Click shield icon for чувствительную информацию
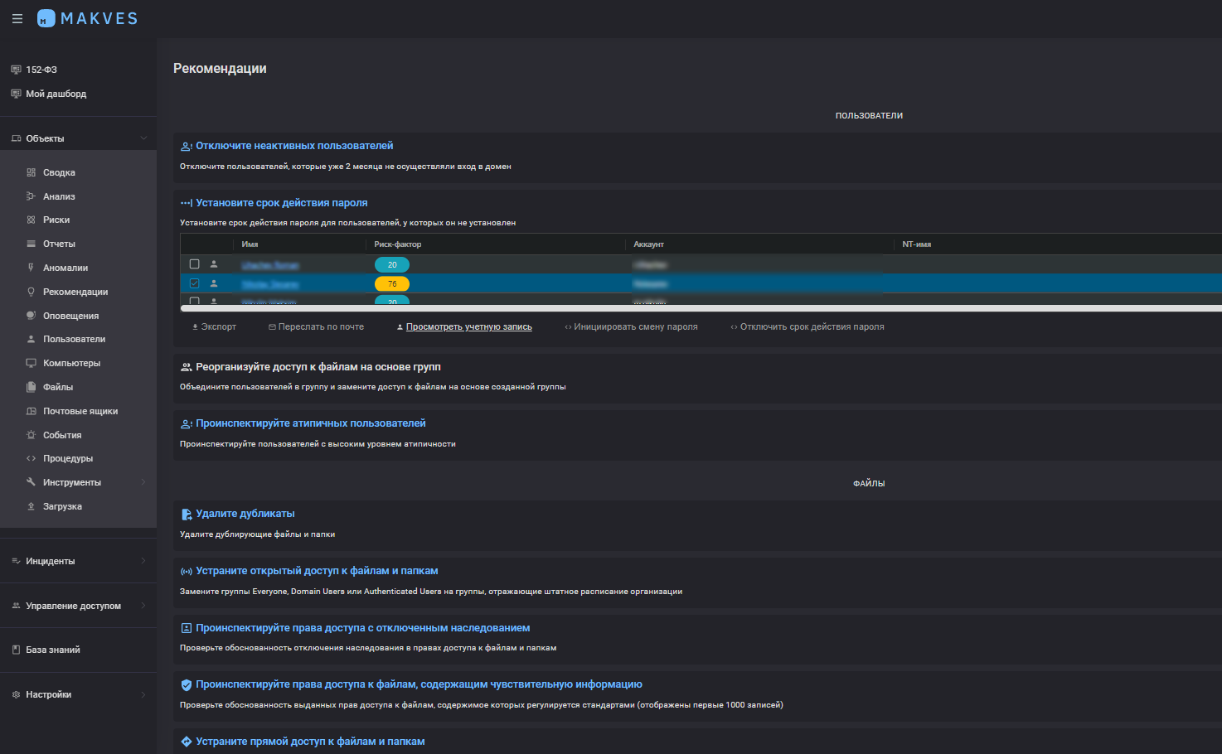The image size is (1222, 754). coord(187,685)
